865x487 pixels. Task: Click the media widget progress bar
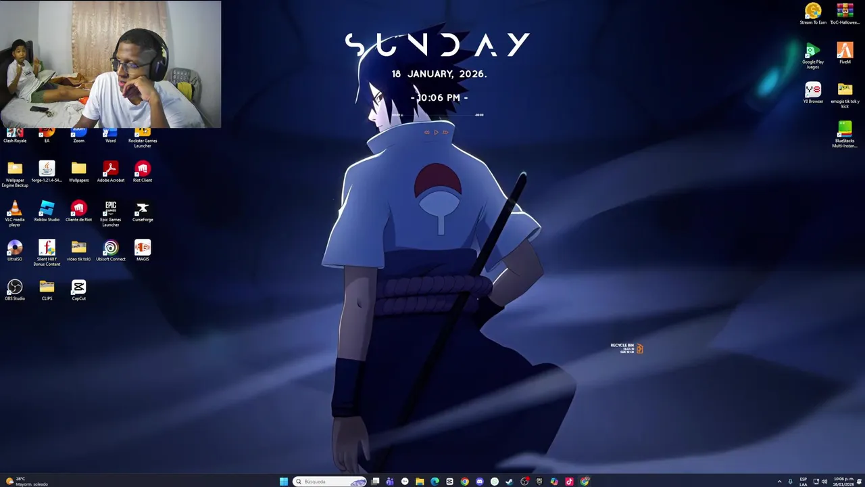click(438, 115)
